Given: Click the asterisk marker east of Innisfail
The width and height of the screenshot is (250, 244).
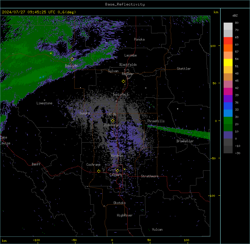Looking at the screenshot, I should tap(146, 88).
